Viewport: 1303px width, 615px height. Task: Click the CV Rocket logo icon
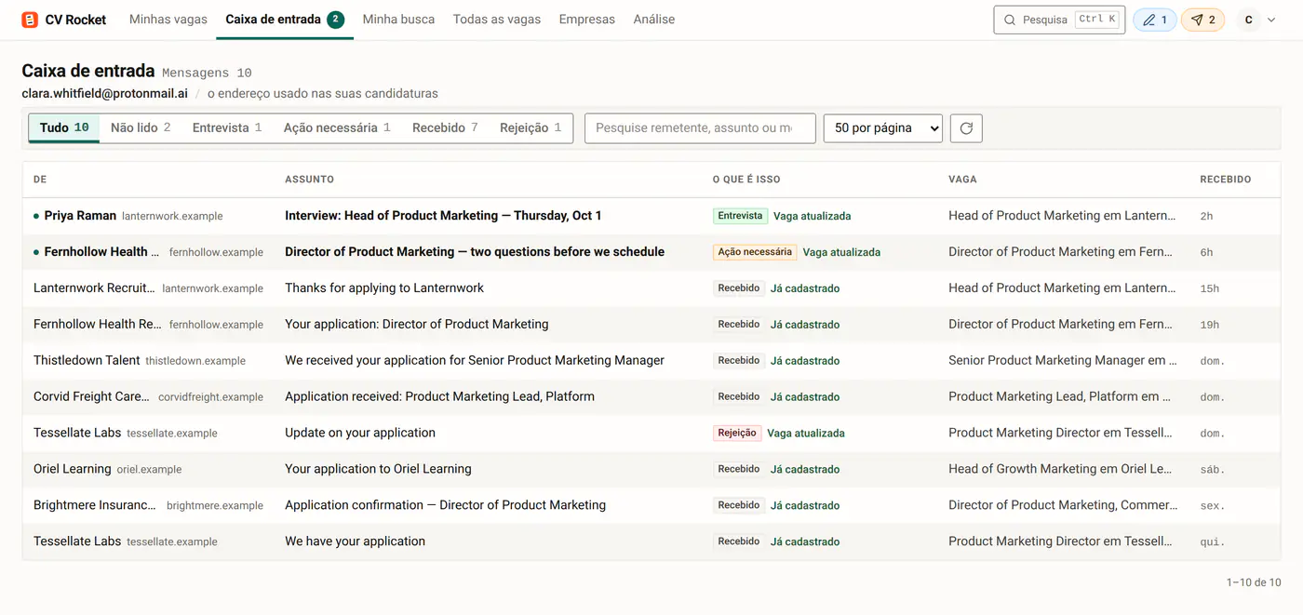coord(30,20)
